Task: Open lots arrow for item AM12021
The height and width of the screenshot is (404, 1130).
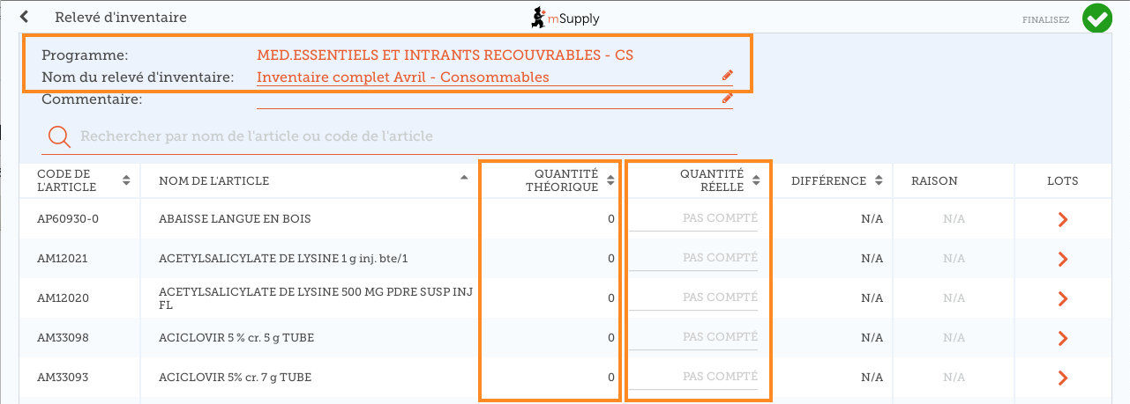Action: tap(1062, 259)
